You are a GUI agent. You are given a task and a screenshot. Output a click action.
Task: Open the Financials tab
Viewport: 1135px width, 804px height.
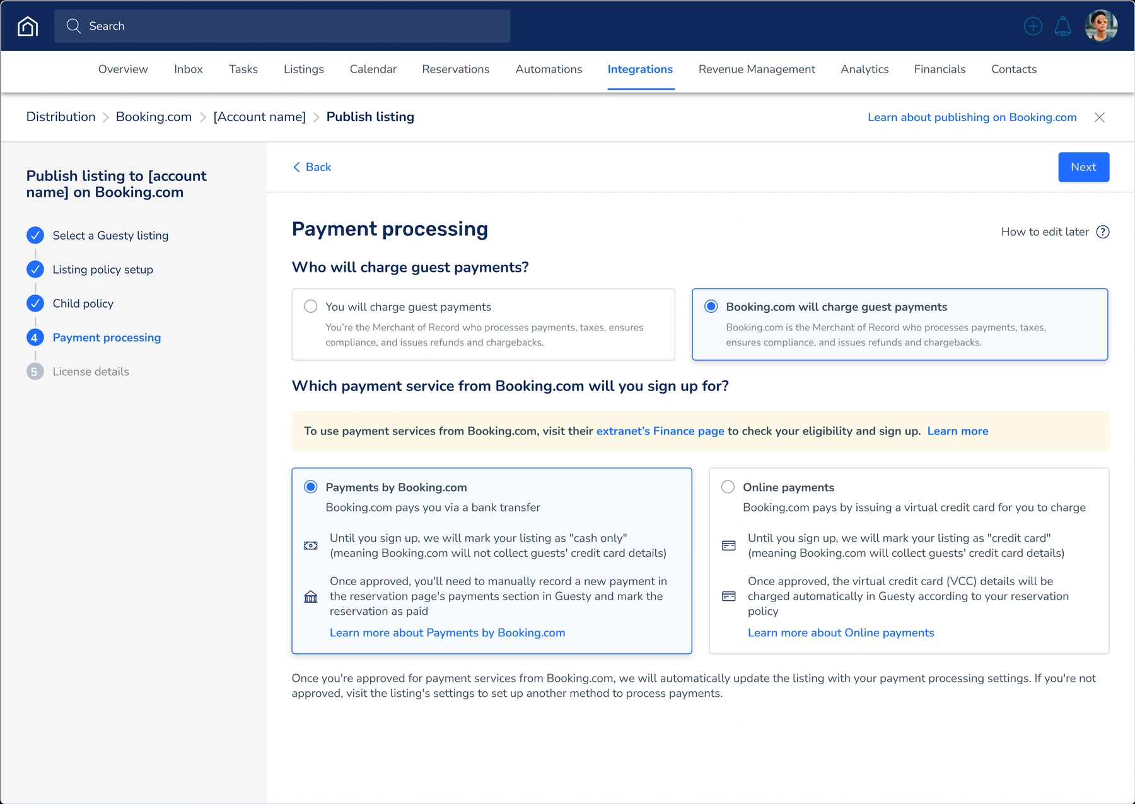coord(940,69)
